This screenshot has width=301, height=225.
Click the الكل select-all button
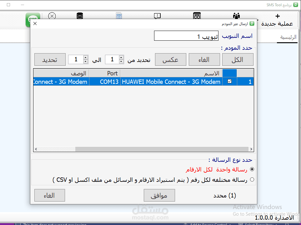point(238,59)
